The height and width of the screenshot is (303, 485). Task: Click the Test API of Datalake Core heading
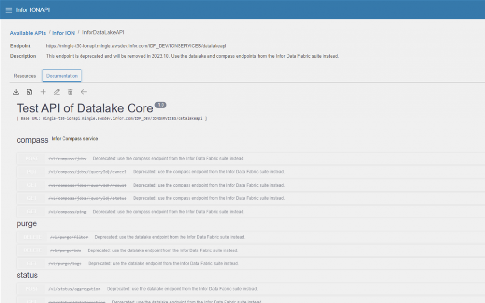[85, 108]
